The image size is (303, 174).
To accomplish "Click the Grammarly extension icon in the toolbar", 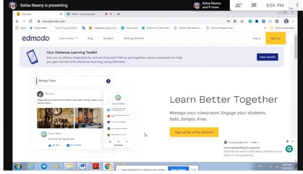I will coord(250,21).
